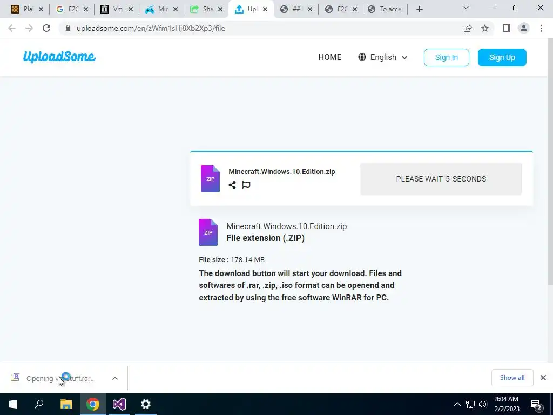
Task: Open Chrome's three-dot menu
Action: click(x=541, y=28)
